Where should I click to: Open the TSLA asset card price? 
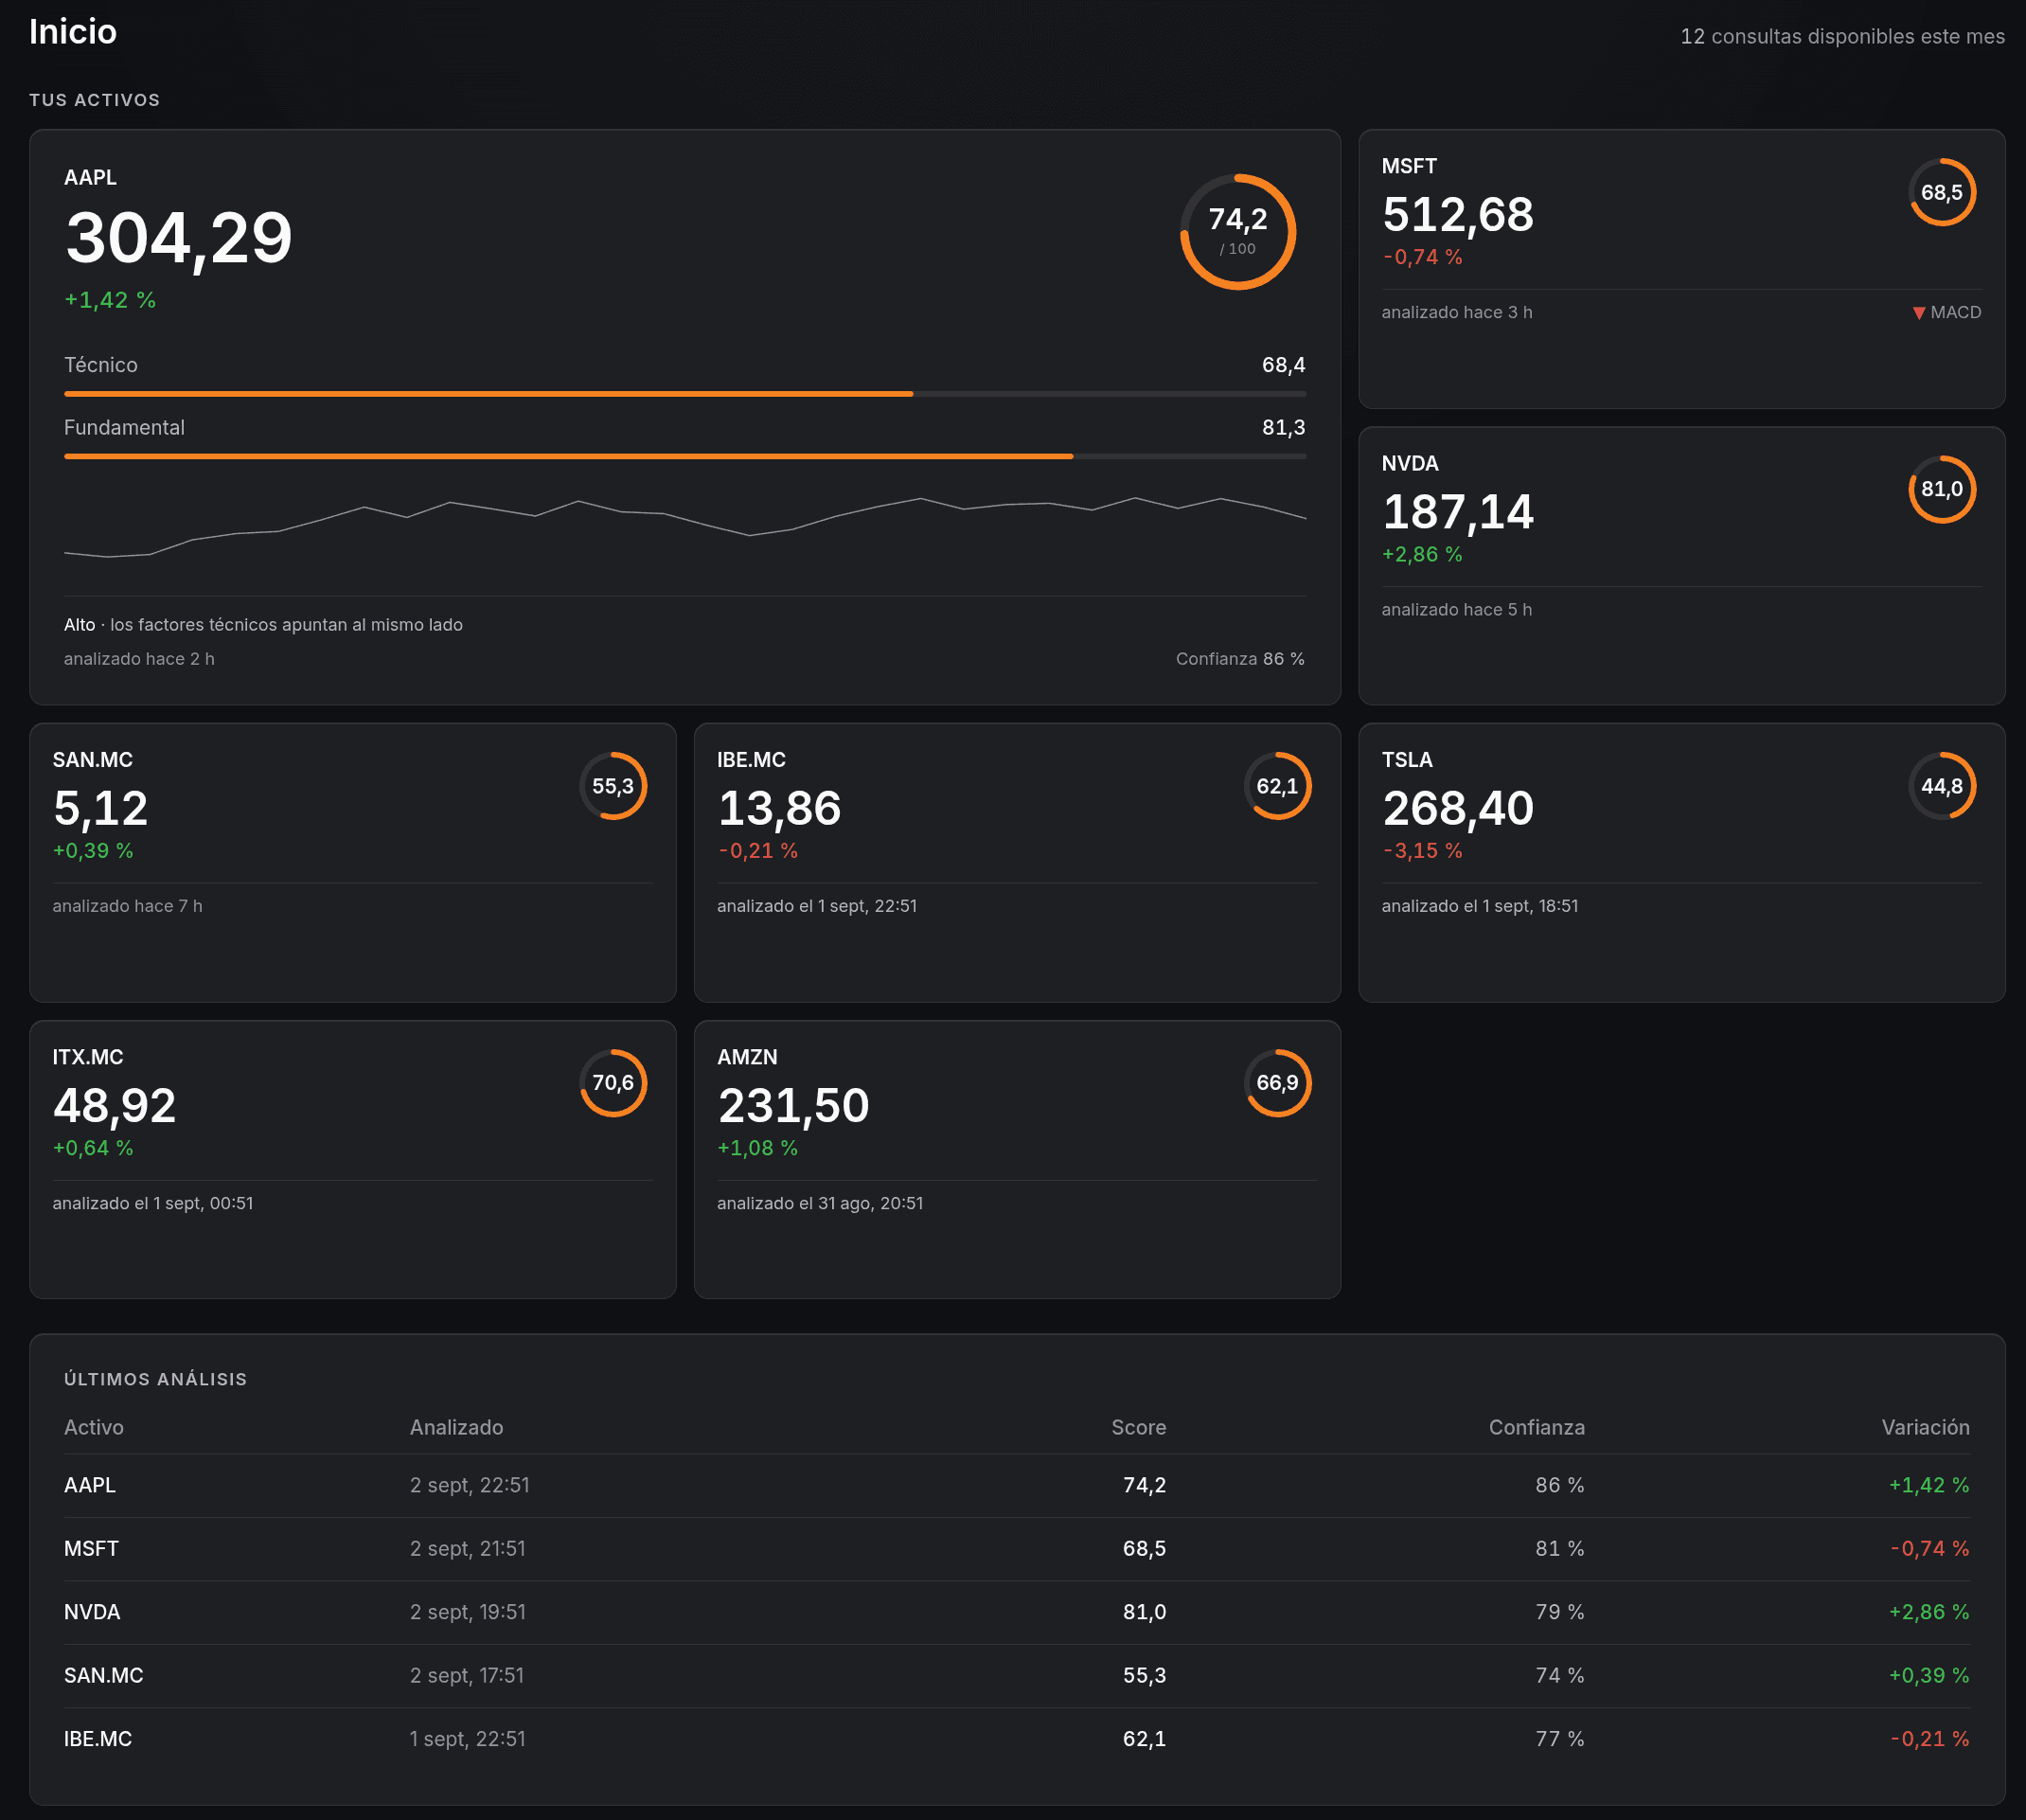coord(1457,808)
